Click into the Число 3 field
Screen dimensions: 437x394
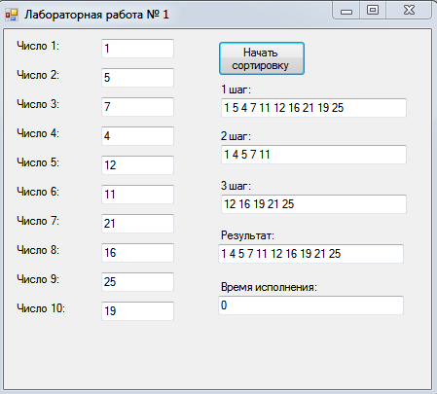point(137,107)
